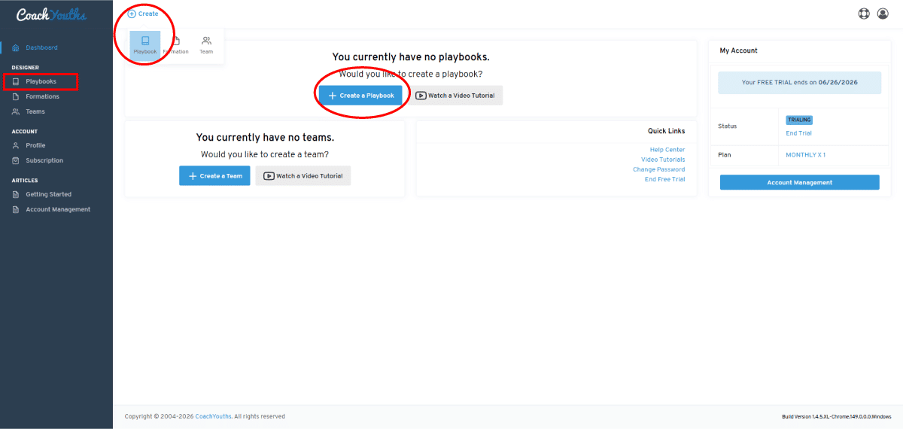Click the TRIALING status badge
This screenshot has width=903, height=429.
pos(799,120)
